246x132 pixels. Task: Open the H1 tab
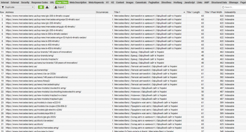107,3
